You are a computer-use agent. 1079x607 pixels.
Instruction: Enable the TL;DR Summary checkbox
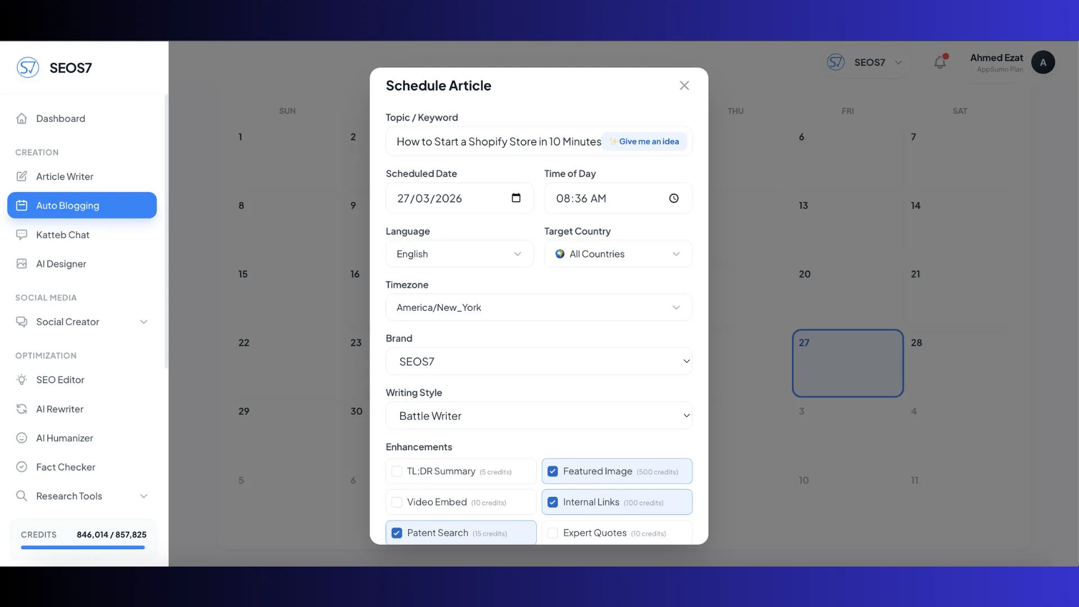[397, 472]
